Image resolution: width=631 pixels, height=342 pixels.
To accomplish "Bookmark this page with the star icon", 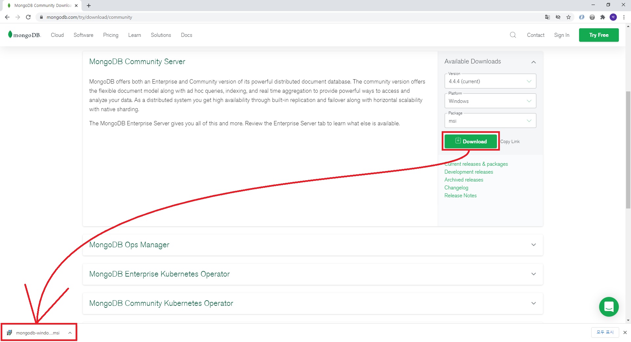I will tap(569, 17).
